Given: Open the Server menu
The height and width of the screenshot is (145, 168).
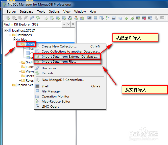Looking at the screenshot, I should point(11,11).
